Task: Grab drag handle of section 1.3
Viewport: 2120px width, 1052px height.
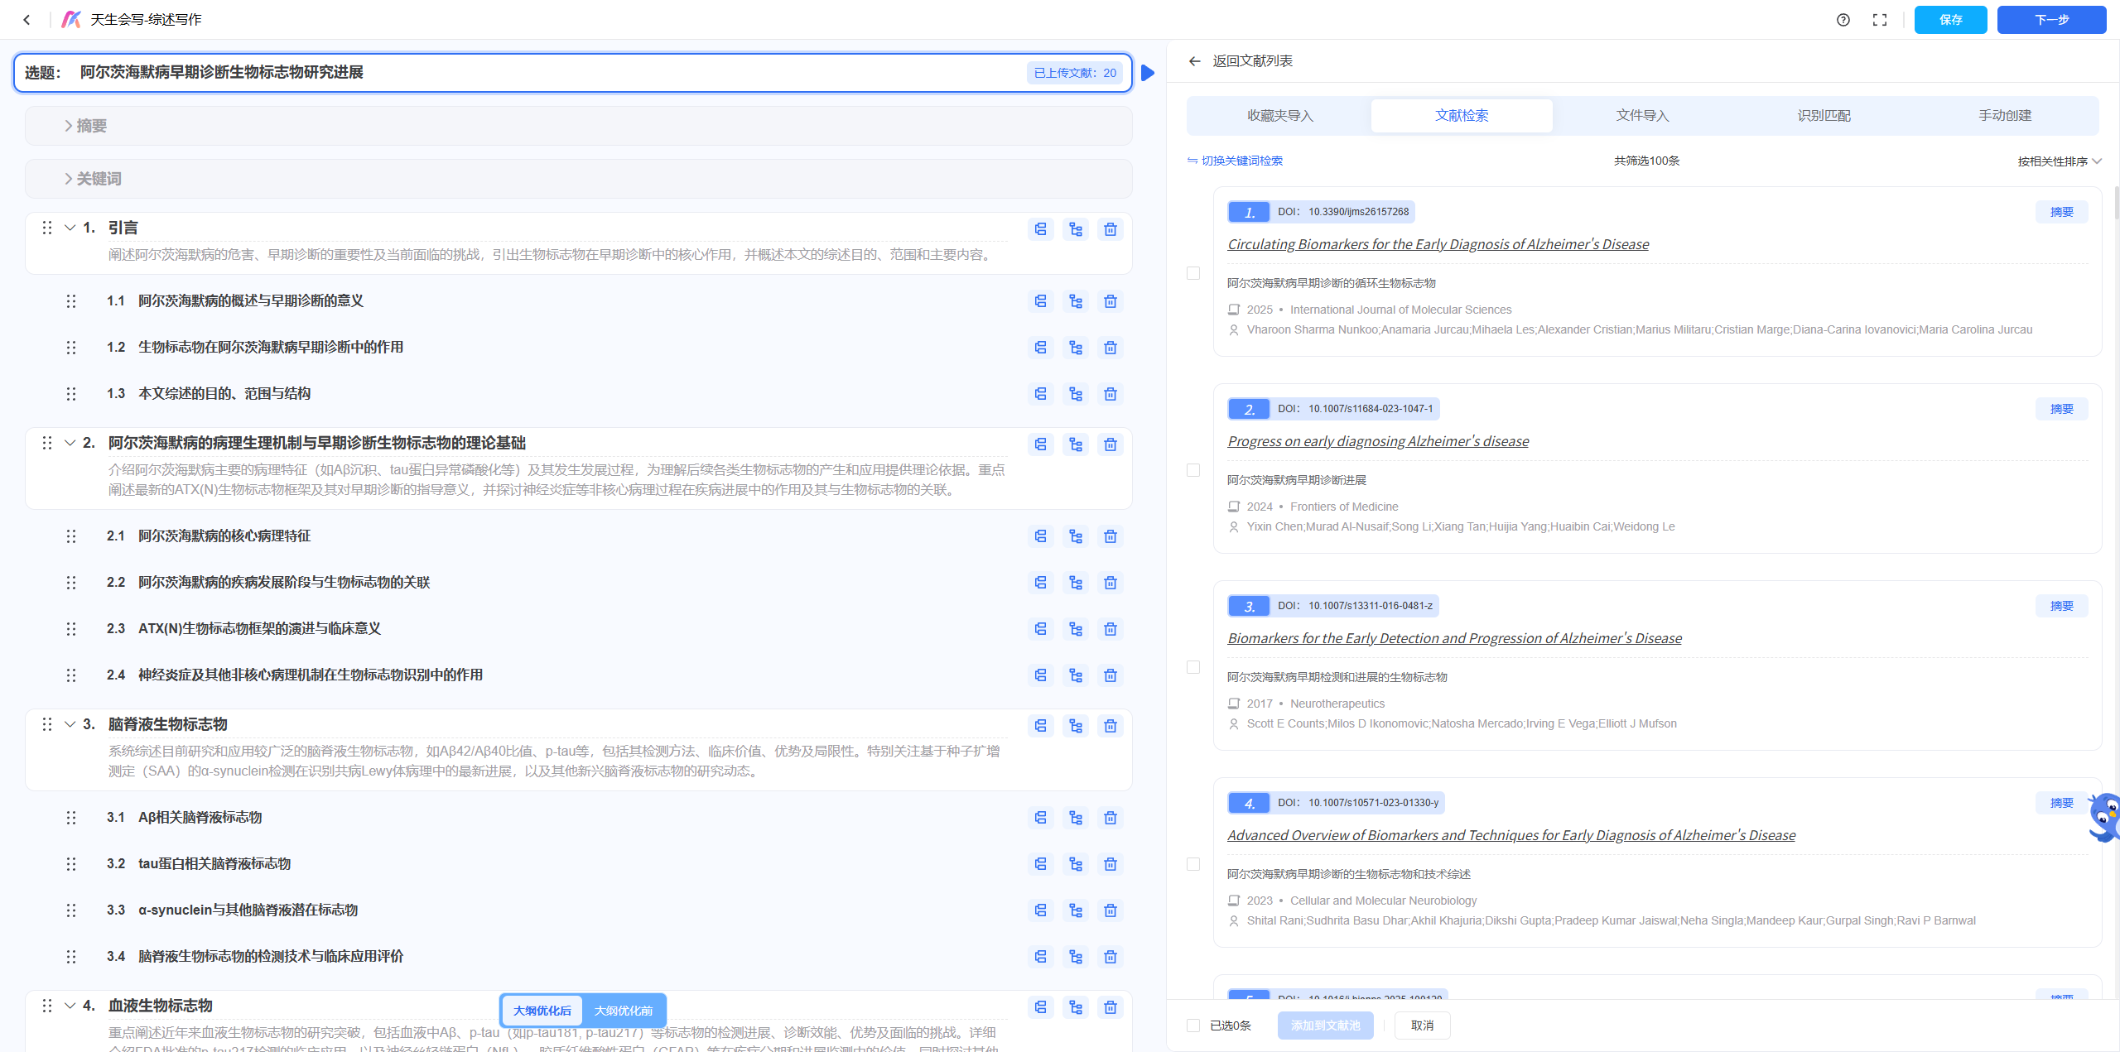Action: (x=71, y=394)
